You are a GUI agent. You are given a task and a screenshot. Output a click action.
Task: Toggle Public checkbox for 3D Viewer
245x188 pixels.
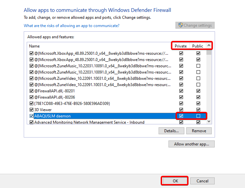198,110
